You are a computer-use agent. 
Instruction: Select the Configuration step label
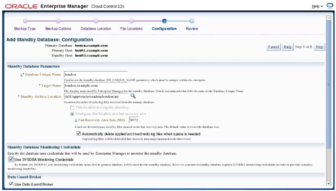[x=164, y=29]
